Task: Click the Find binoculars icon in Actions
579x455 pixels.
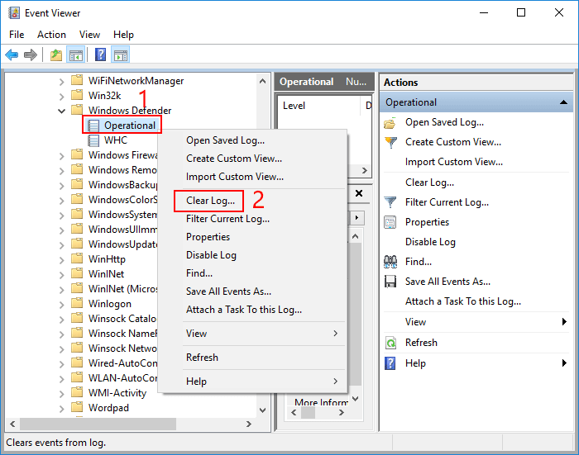Action: (x=390, y=262)
